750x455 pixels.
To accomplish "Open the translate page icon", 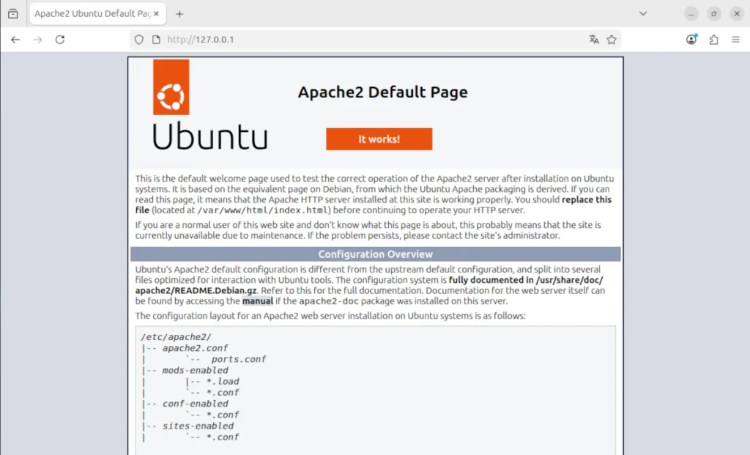I will 594,40.
